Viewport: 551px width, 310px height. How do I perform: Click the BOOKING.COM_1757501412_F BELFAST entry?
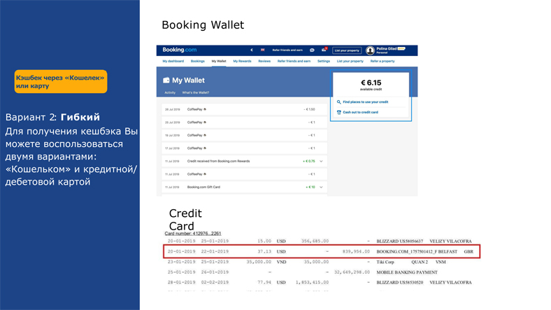tap(417, 252)
